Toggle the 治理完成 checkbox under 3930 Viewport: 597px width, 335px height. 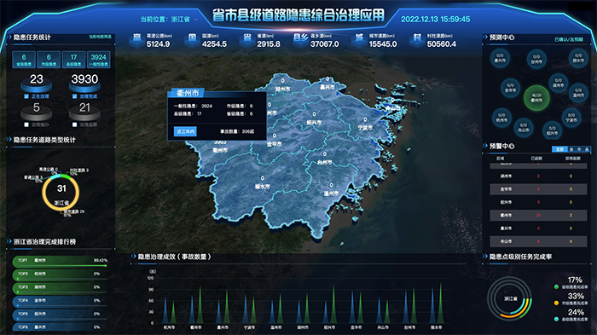coord(75,96)
